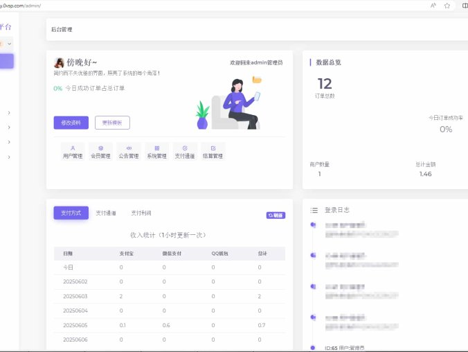Click the 20250605 date cell

tap(75, 325)
